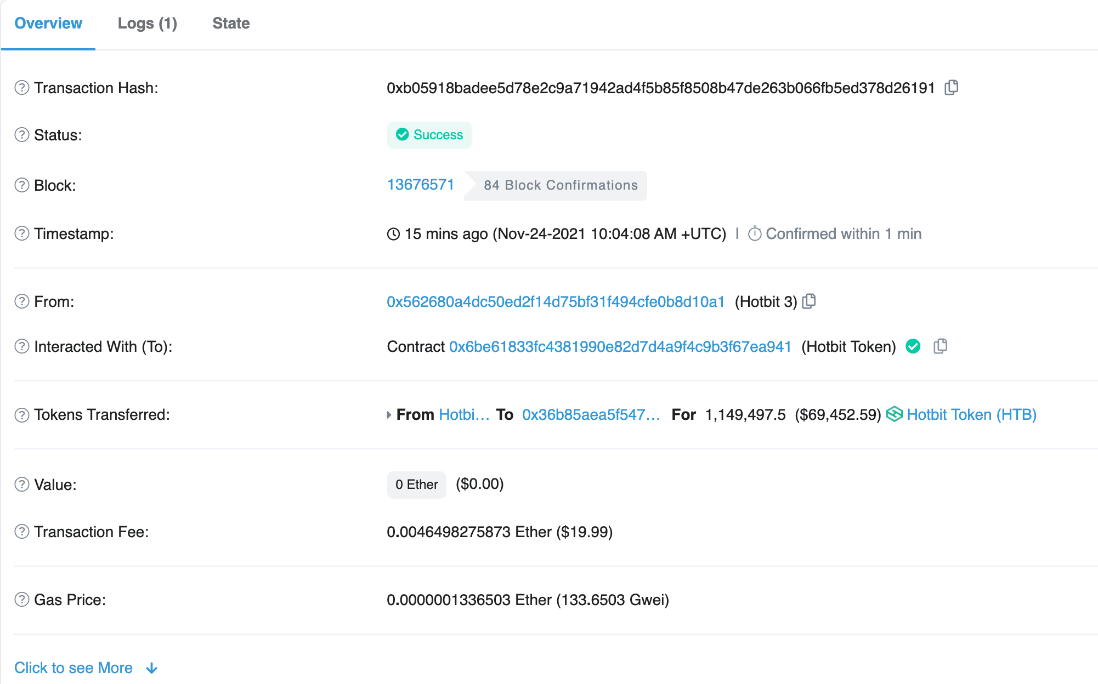Screen dimensions: 1098x684
Task: Open the State tab
Action: point(231,24)
